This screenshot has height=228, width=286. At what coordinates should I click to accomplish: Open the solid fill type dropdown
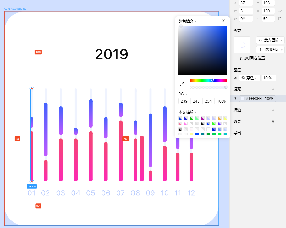[187, 21]
